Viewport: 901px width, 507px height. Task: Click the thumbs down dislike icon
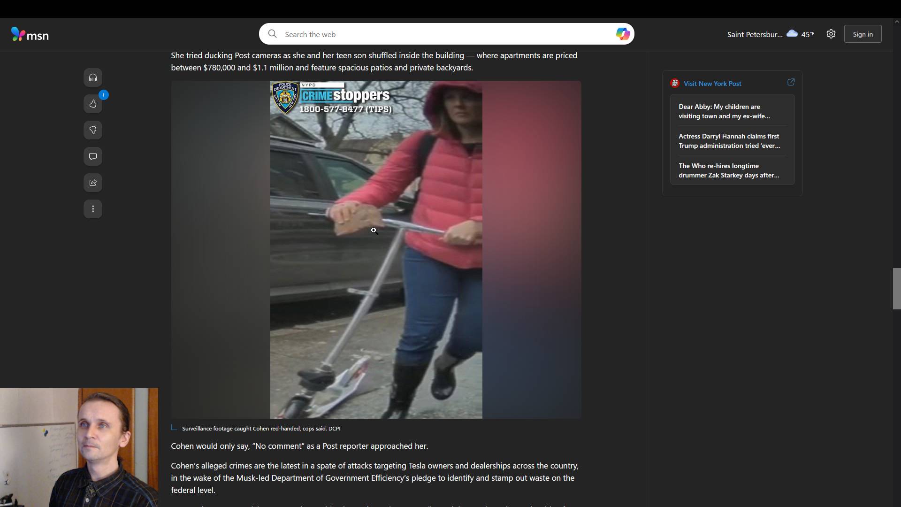click(x=93, y=130)
